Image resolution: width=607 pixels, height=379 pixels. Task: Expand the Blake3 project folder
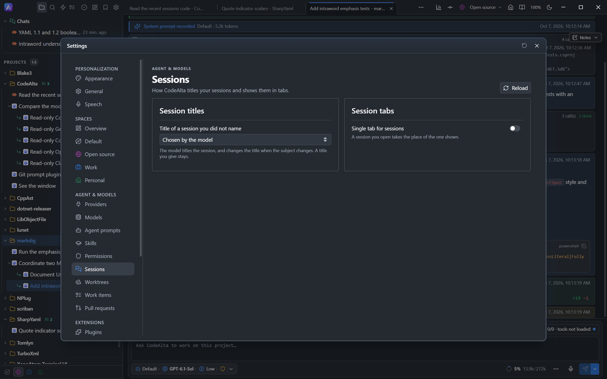click(x=5, y=73)
